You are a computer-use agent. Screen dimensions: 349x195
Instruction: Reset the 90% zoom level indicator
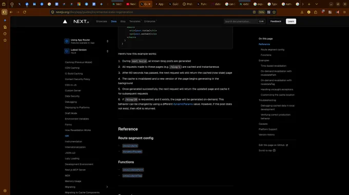[262, 12]
